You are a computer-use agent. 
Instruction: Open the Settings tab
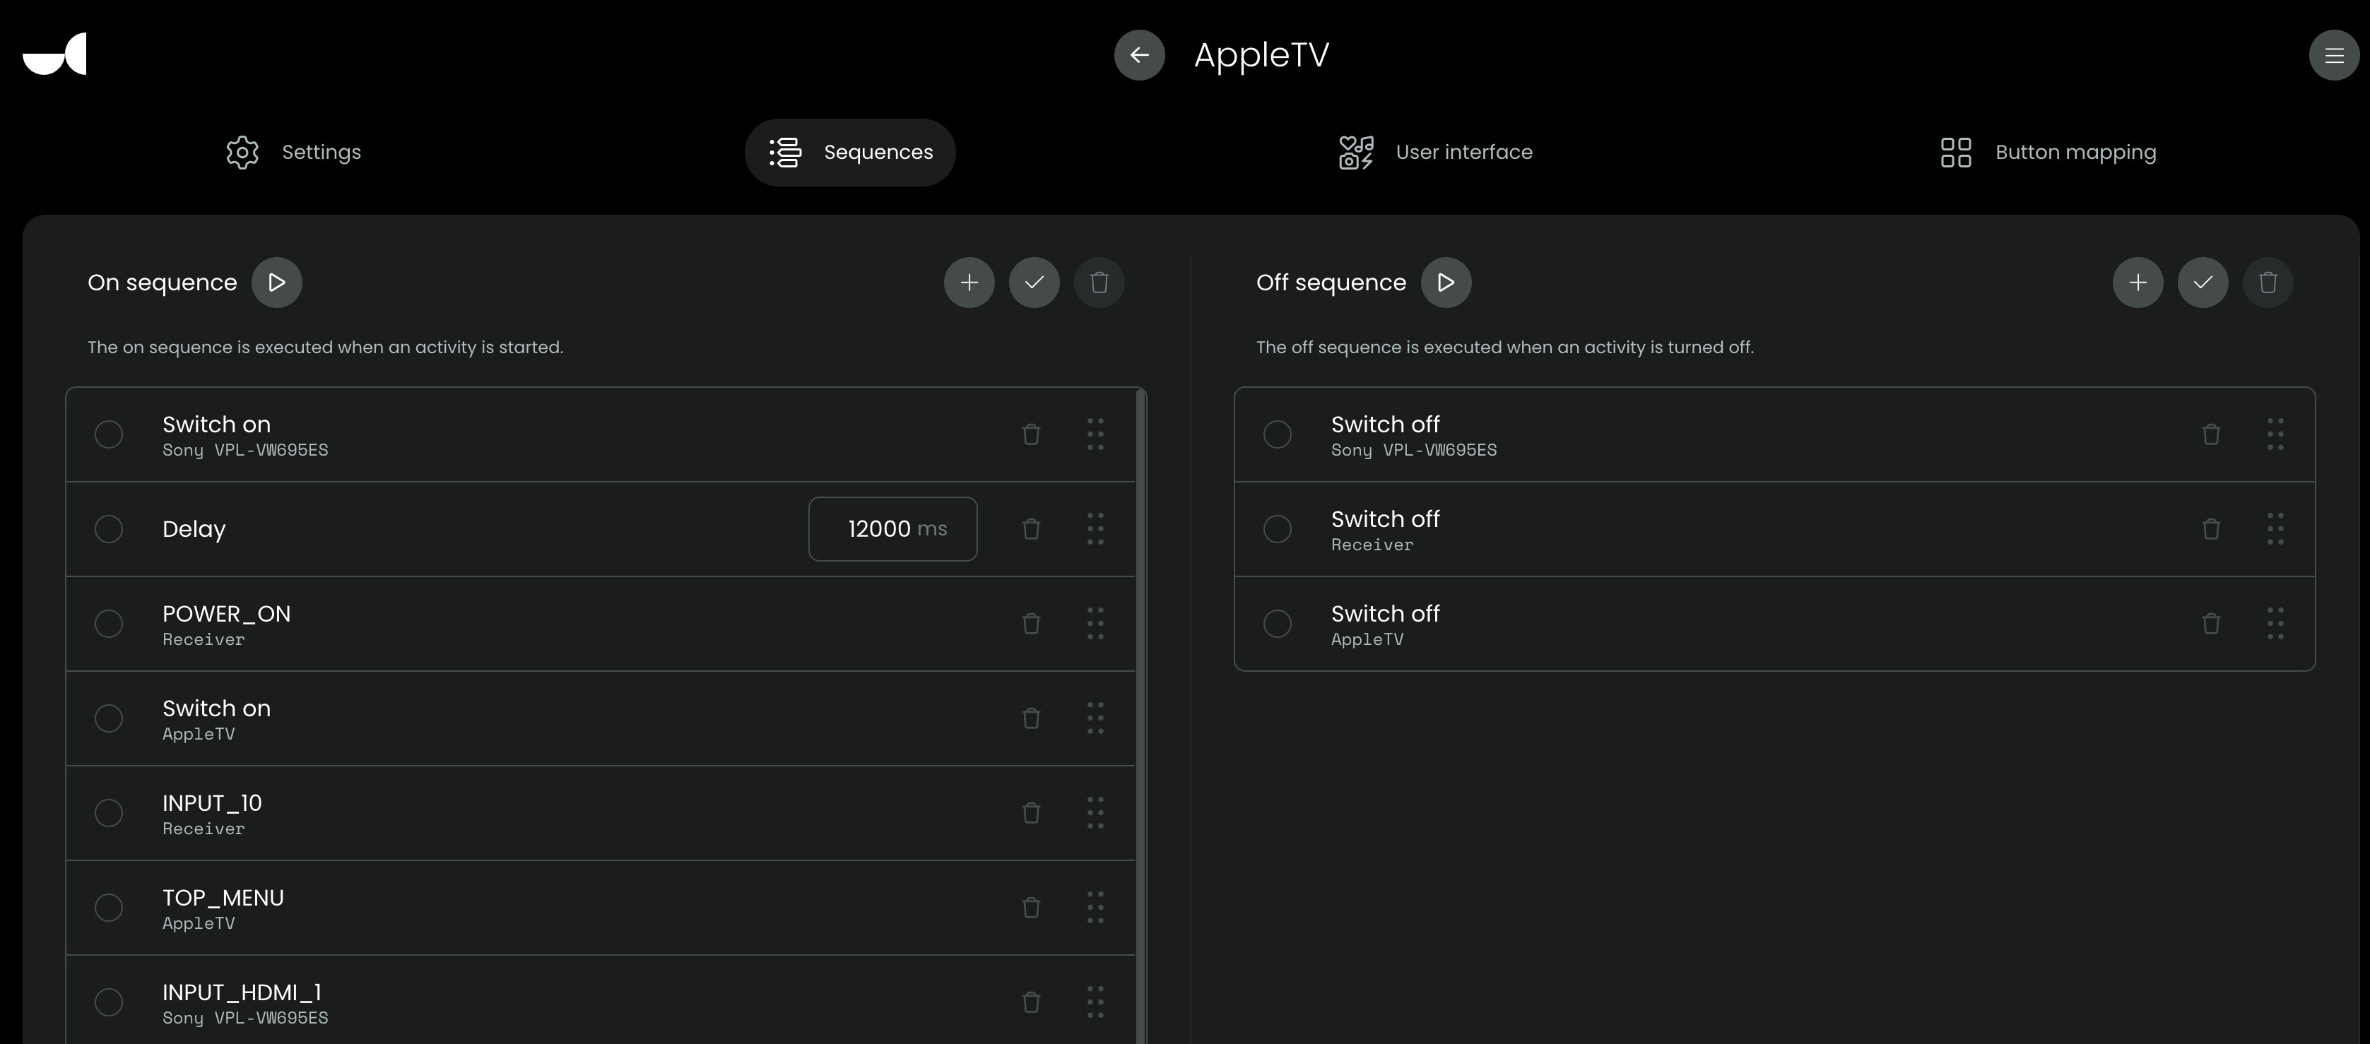[x=293, y=152]
